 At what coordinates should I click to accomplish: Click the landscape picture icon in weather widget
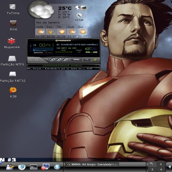coord(83,8)
